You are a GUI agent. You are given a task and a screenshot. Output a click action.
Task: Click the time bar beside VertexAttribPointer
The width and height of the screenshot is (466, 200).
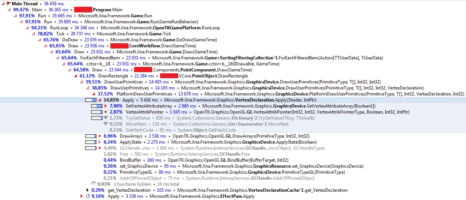(x=97, y=112)
